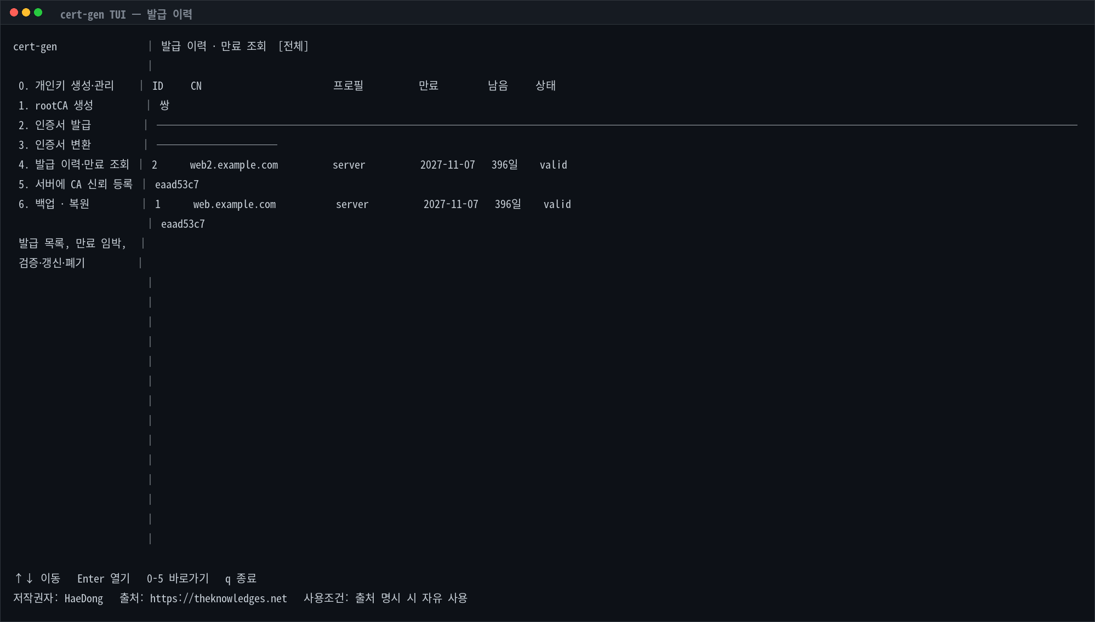Screen dimensions: 1095x622
Task: Click the green maximize window button
Action: click(x=38, y=13)
